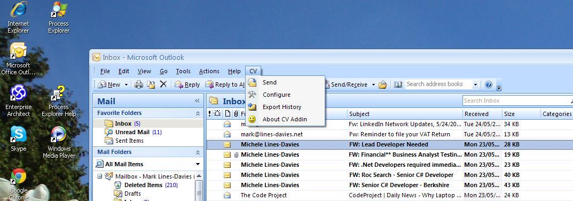Select the Deleted Items folder
The width and height of the screenshot is (573, 201).
pos(146,185)
